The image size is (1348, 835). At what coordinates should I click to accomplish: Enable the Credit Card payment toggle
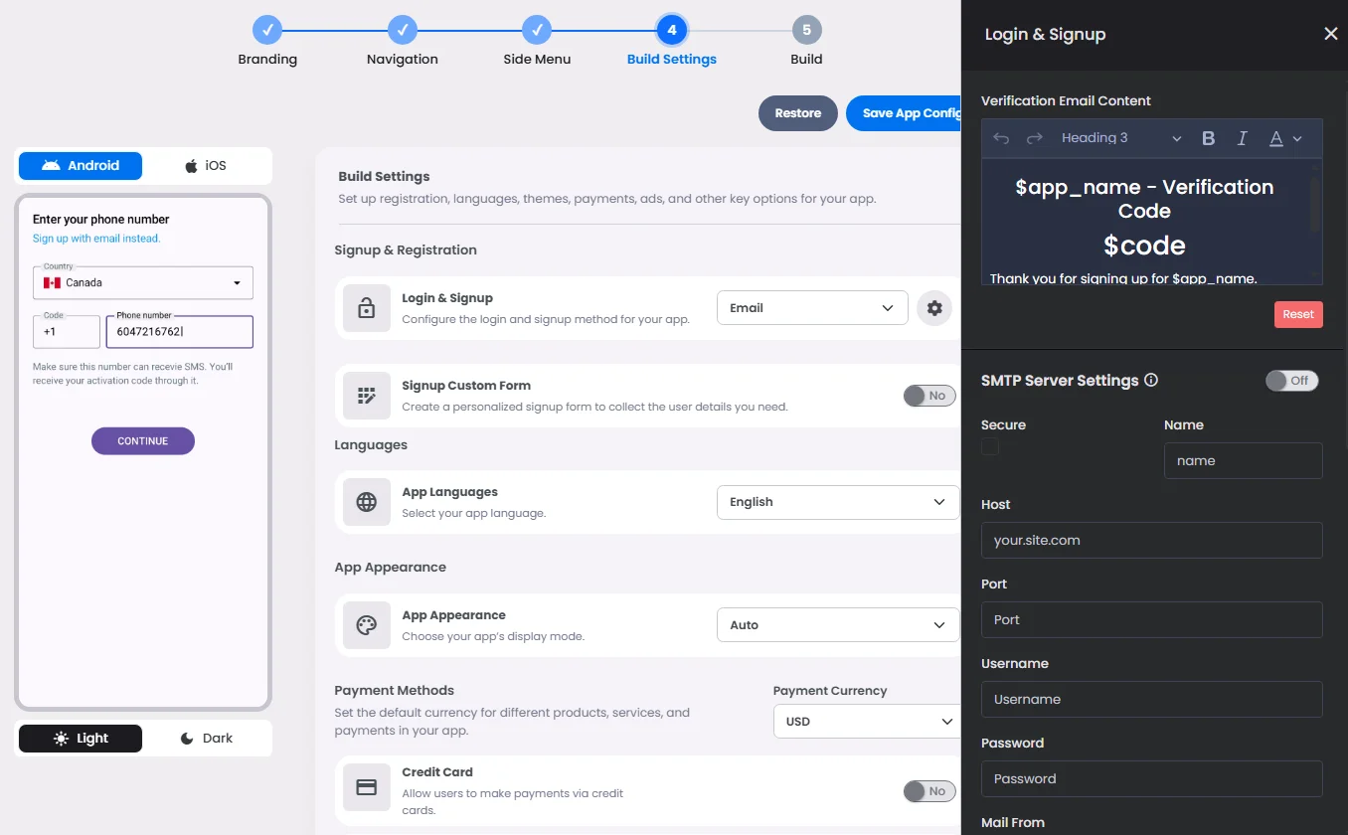pyautogui.click(x=928, y=791)
